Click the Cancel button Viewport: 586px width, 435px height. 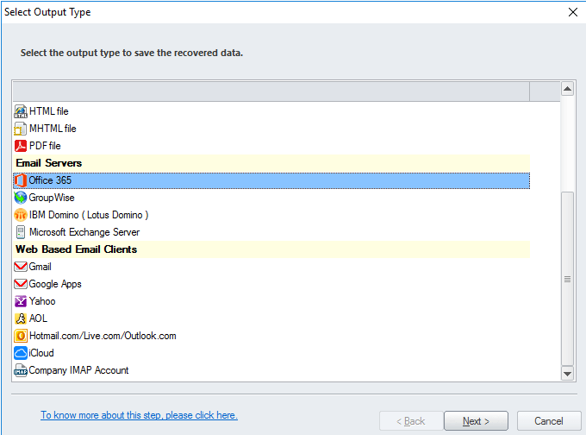(x=549, y=421)
